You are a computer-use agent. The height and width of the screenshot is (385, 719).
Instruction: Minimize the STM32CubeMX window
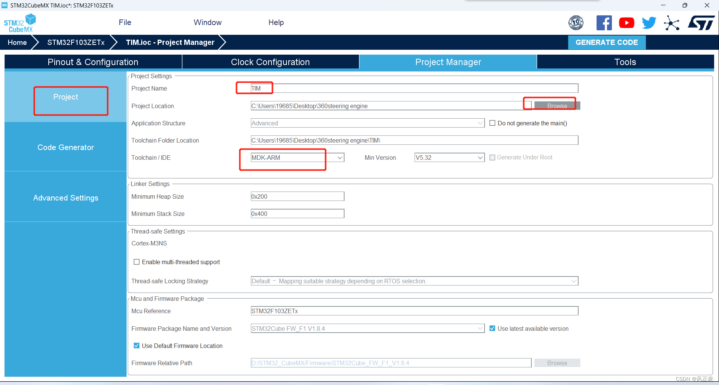[x=663, y=5]
